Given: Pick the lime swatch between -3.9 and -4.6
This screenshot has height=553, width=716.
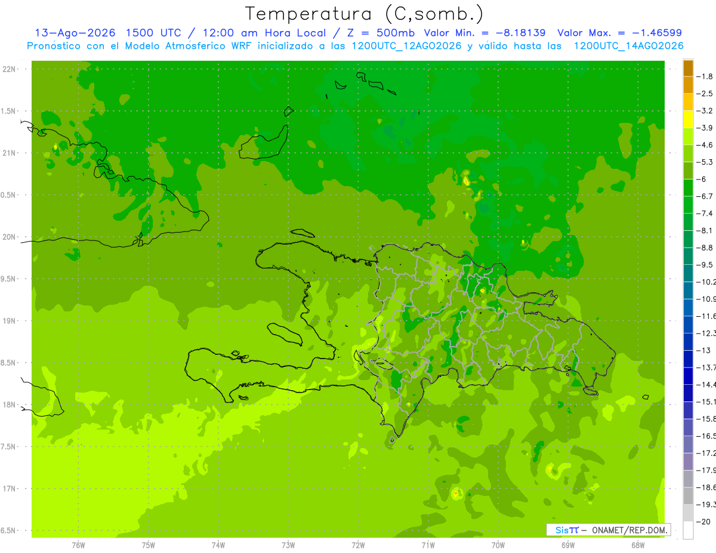Looking at the screenshot, I should pos(688,137).
